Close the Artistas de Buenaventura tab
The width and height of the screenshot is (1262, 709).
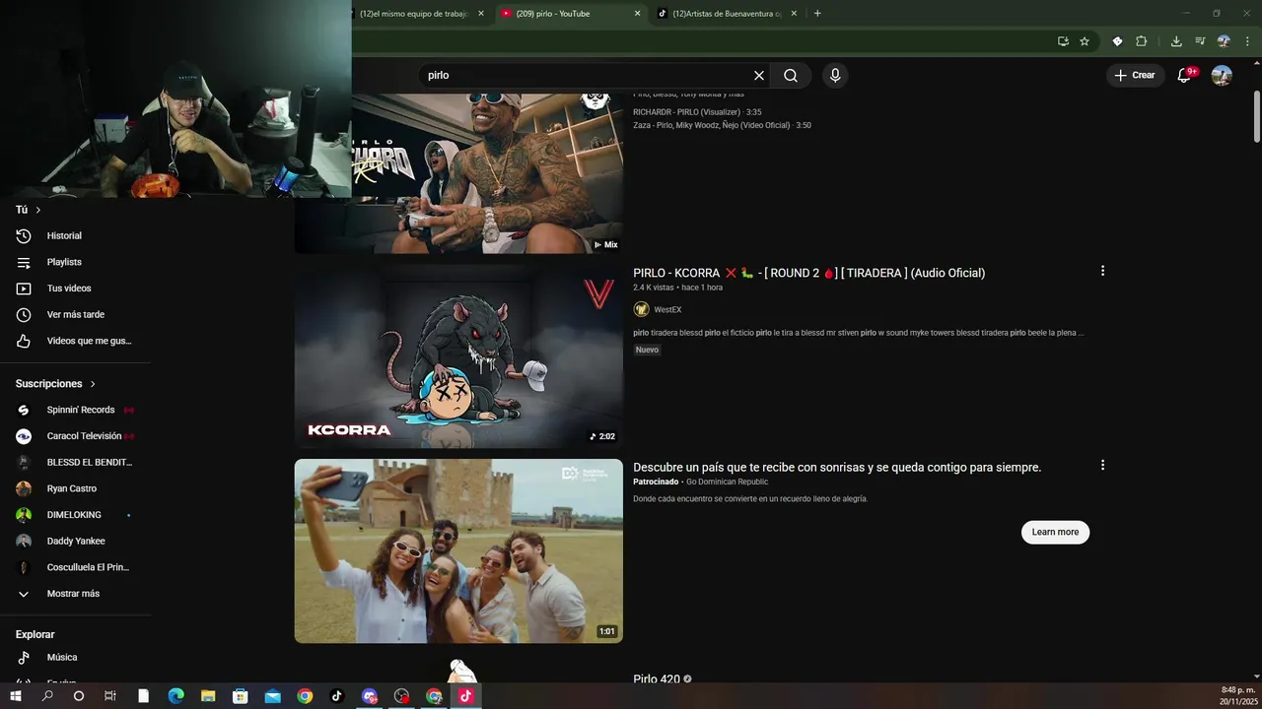click(x=794, y=14)
